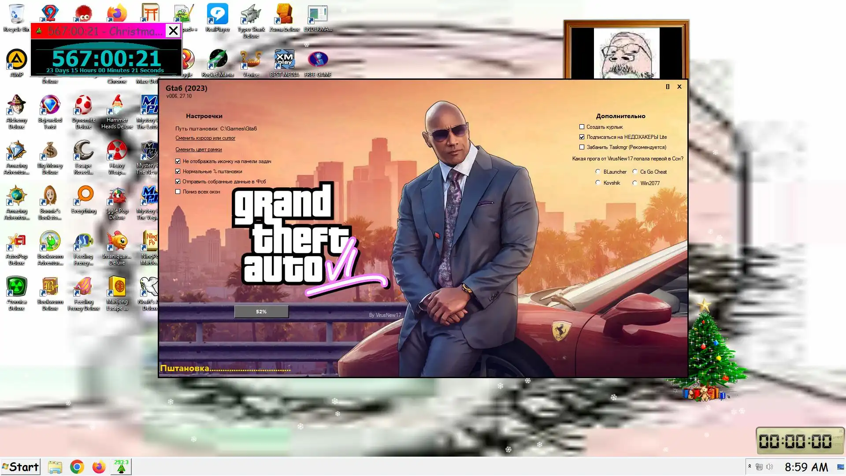
Task: Launch Dynomite Deluxe from the desktop
Action: [x=83, y=106]
